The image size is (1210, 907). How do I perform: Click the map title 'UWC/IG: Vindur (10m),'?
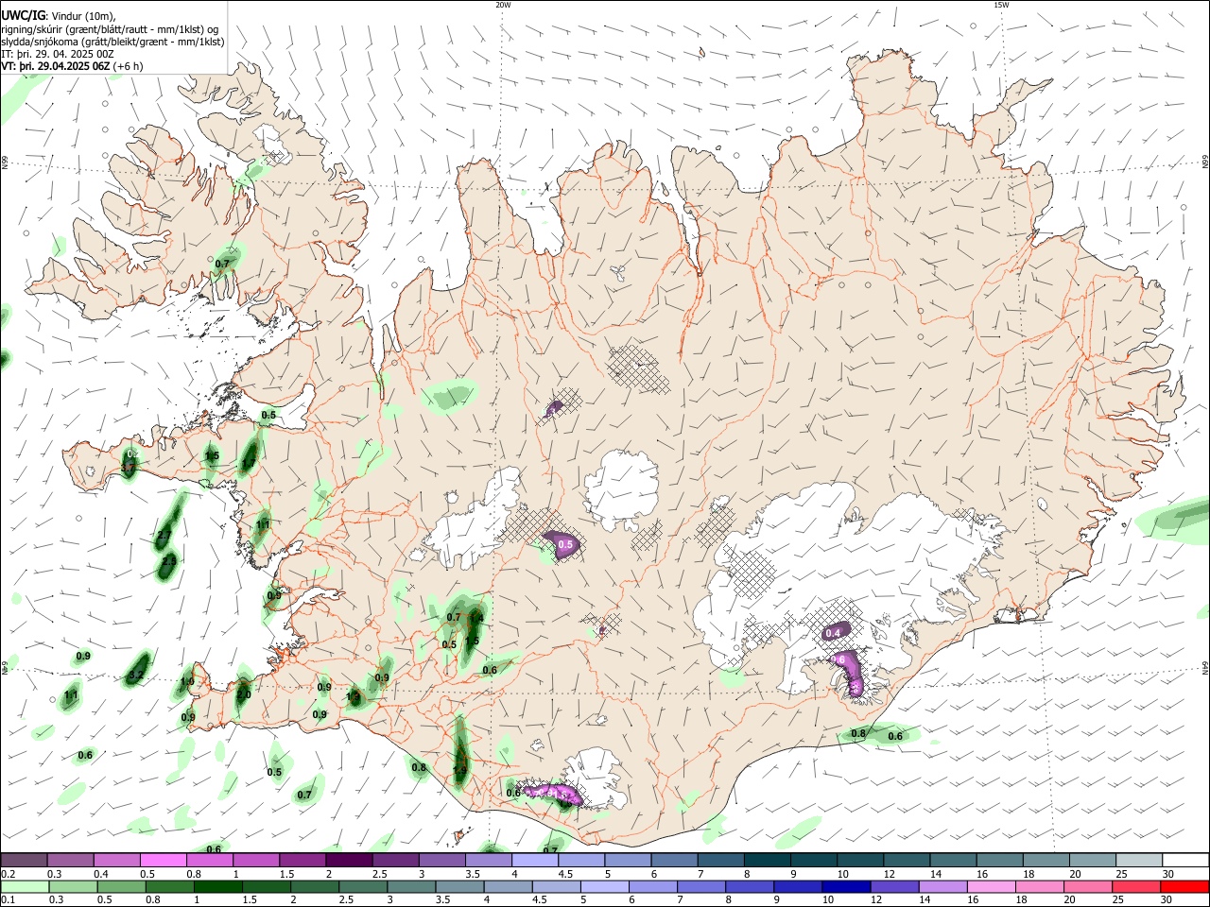click(x=59, y=16)
